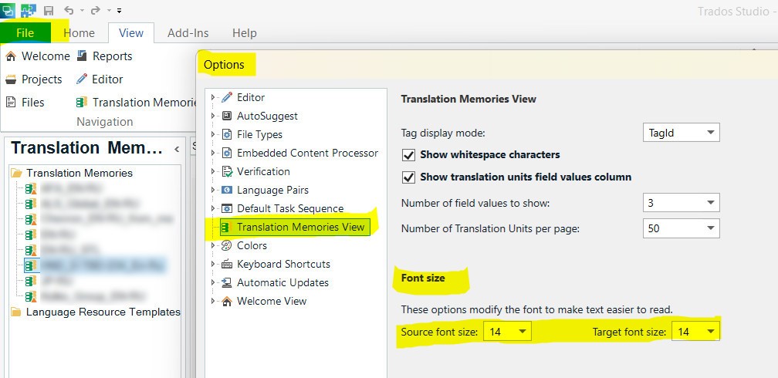Go to Welcome view in Navigation group
Screen dimensions: 778x378
point(38,56)
